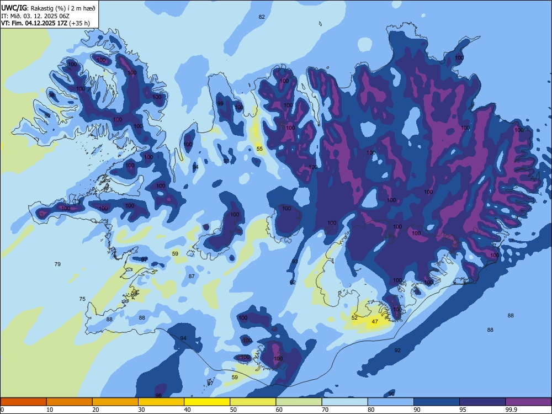Click the '47' value in the yellow area
Image resolution: width=552 pixels, height=414 pixels.
coord(375,321)
